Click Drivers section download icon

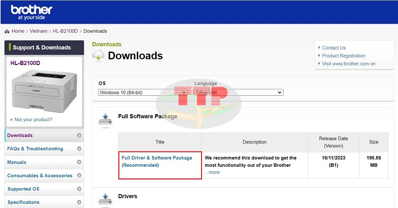105,200
